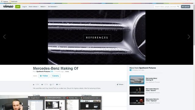195x110 pixels.
Task: Click the Скачать download button
Action: (55, 76)
